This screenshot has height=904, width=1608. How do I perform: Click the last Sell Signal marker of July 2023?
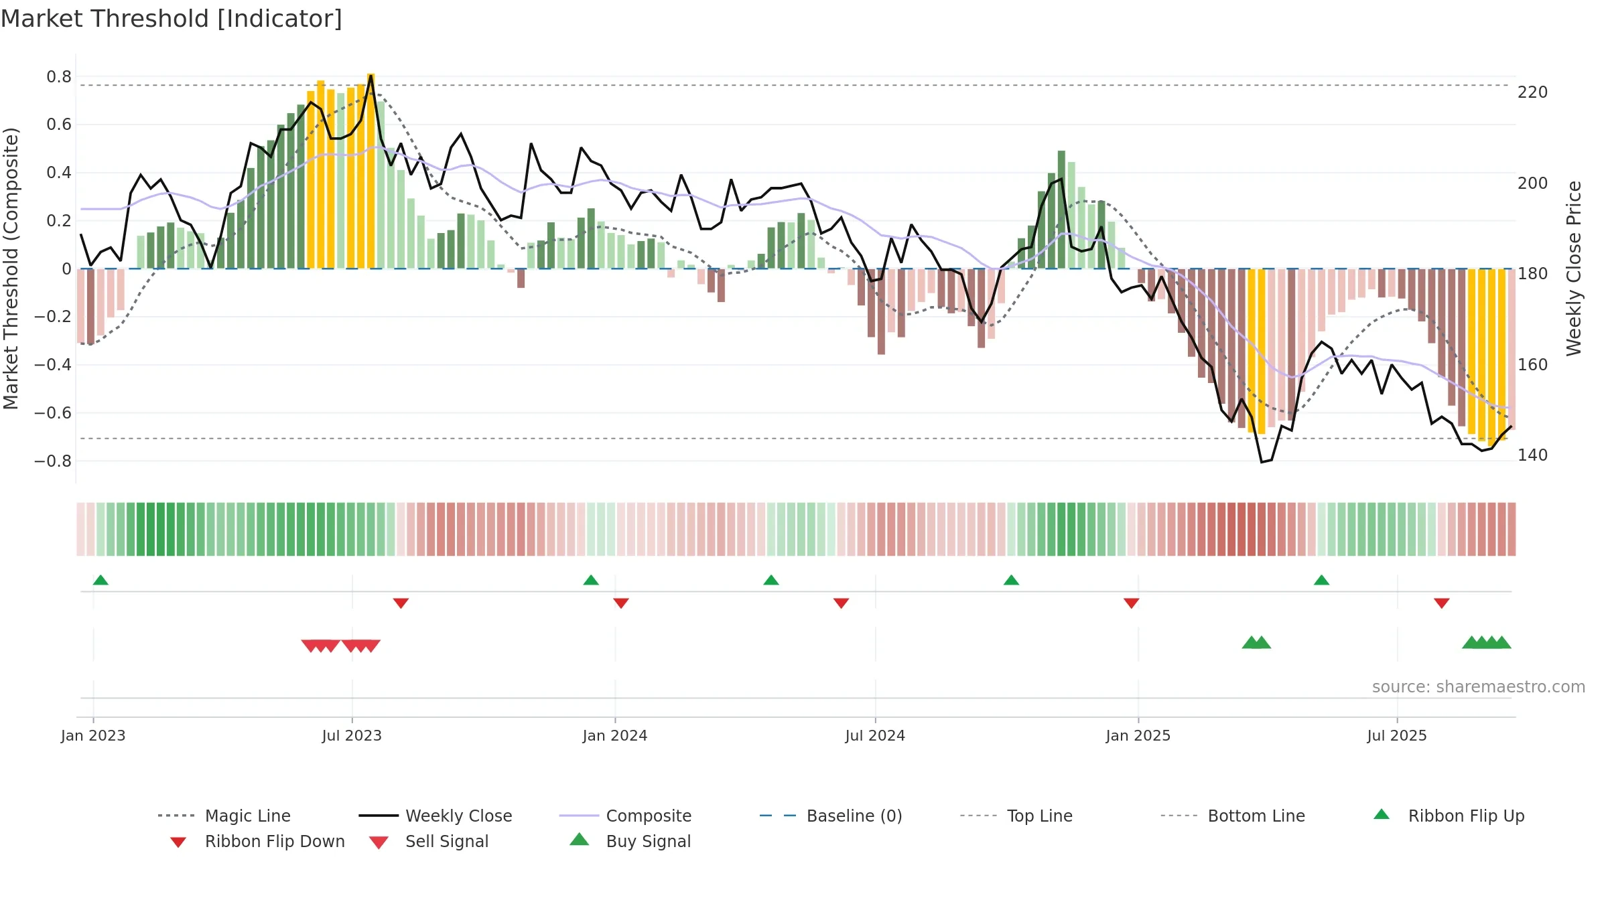click(x=371, y=646)
